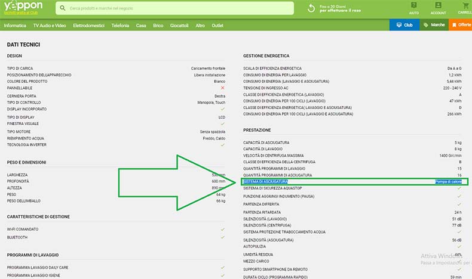Click the Capacità di lavaggio label
This screenshot has width=472, height=279.
coord(263,149)
